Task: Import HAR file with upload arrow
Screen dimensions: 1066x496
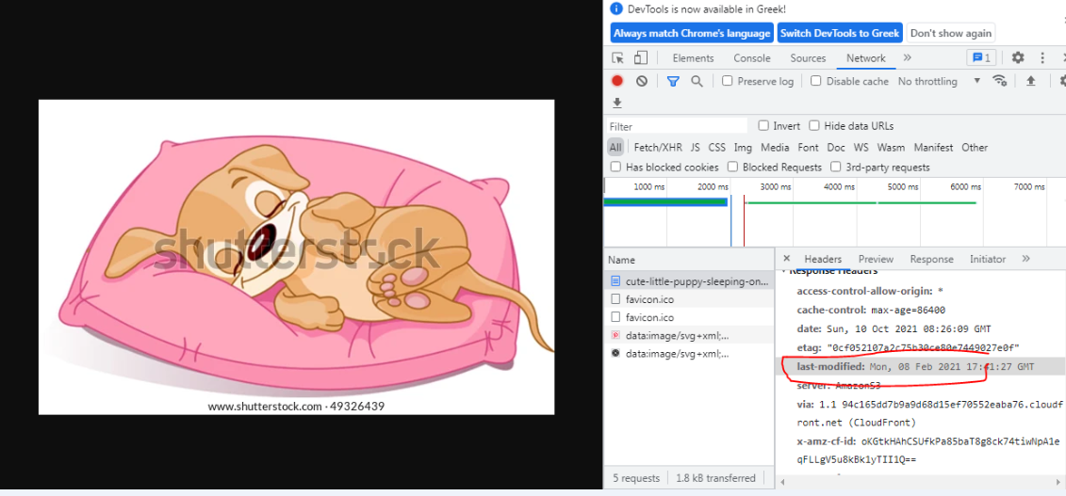Action: pyautogui.click(x=1030, y=81)
